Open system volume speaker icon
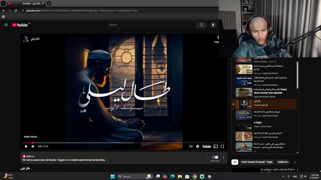 point(305,176)
